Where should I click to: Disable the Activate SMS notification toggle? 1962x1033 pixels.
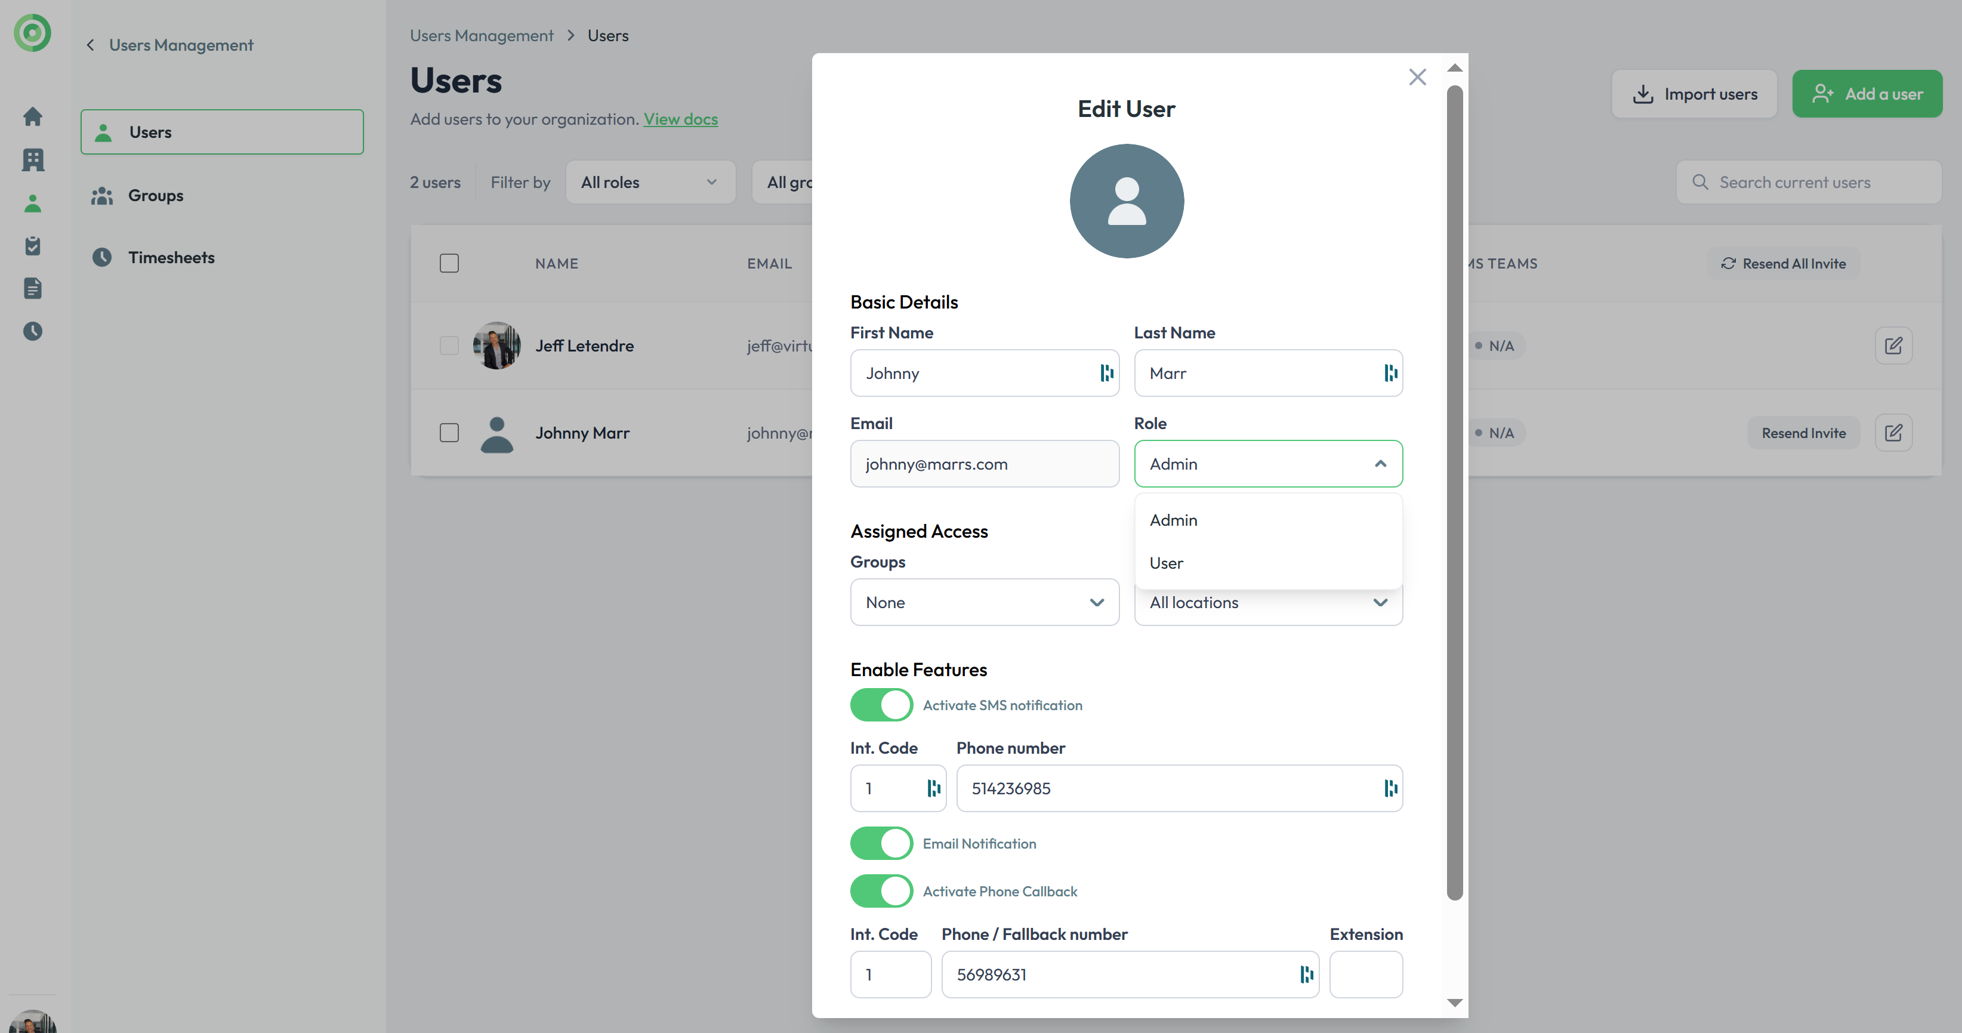(881, 705)
